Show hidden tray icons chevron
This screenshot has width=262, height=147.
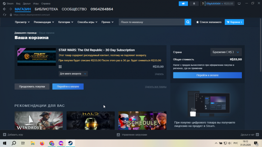(216, 143)
